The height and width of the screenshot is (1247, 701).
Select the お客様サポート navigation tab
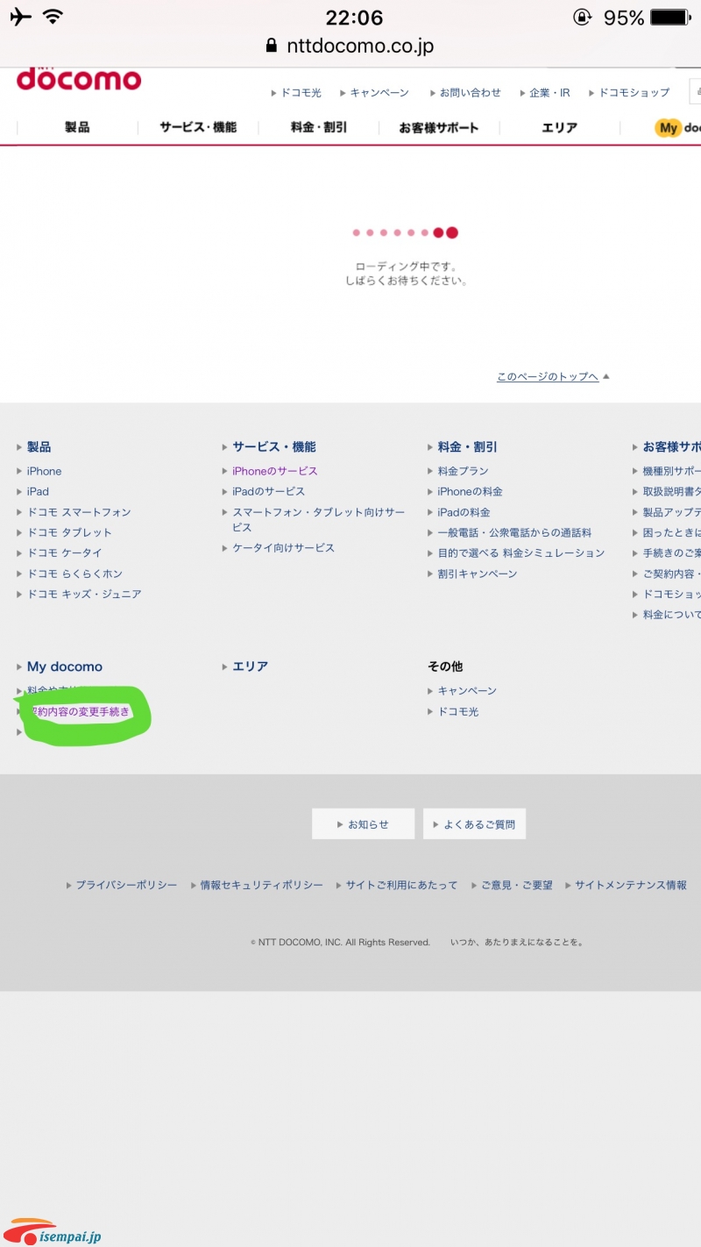point(439,128)
